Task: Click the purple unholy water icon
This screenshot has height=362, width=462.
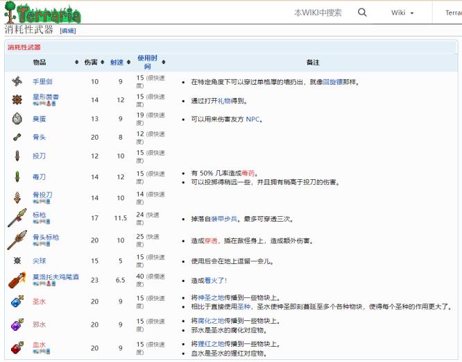Action: tap(17, 324)
